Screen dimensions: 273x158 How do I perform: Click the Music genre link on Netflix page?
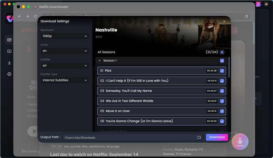pos(179,150)
